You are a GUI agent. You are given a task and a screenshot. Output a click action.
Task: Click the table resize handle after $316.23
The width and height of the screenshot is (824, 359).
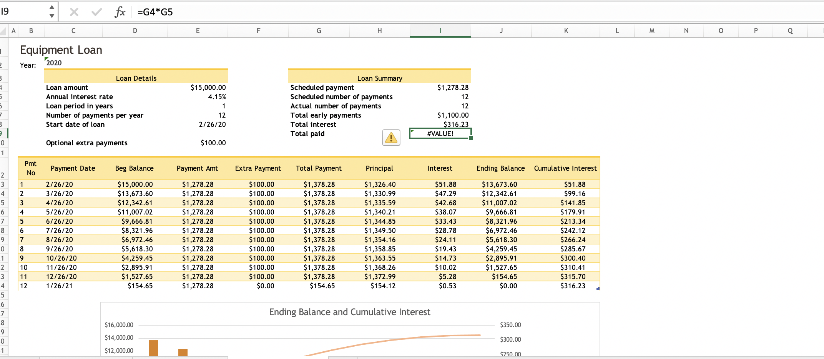click(x=598, y=288)
